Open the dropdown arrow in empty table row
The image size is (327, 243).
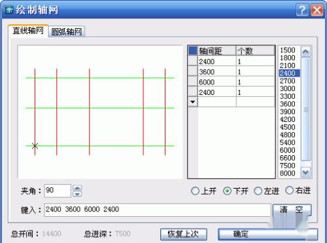click(193, 102)
